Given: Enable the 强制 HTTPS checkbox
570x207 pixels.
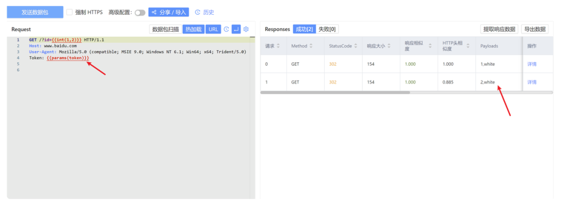Looking at the screenshot, I should (69, 12).
